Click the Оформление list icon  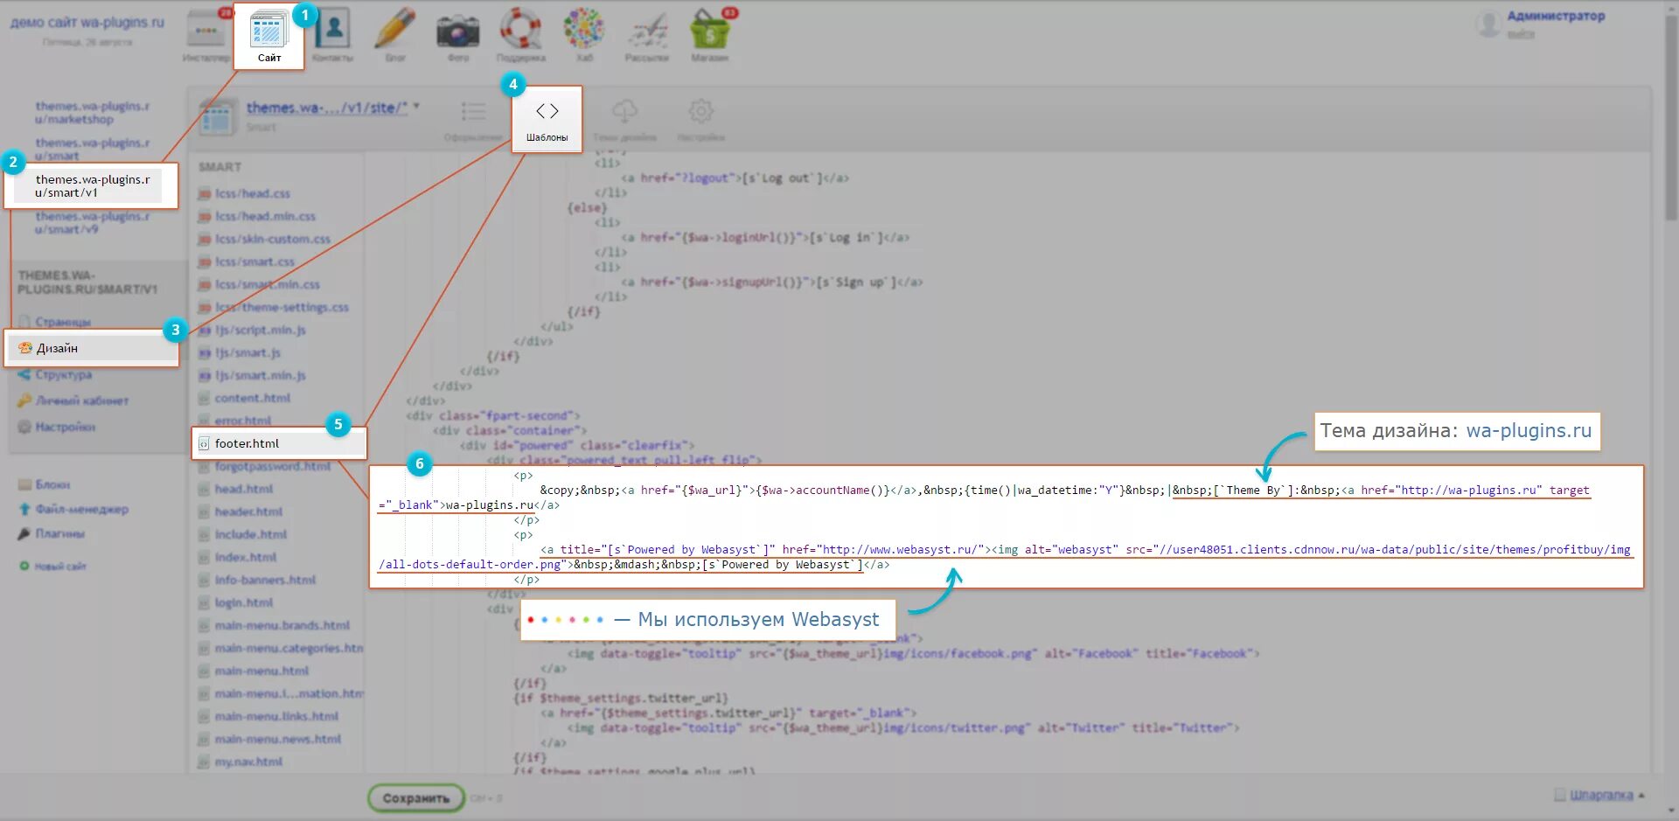tap(473, 111)
